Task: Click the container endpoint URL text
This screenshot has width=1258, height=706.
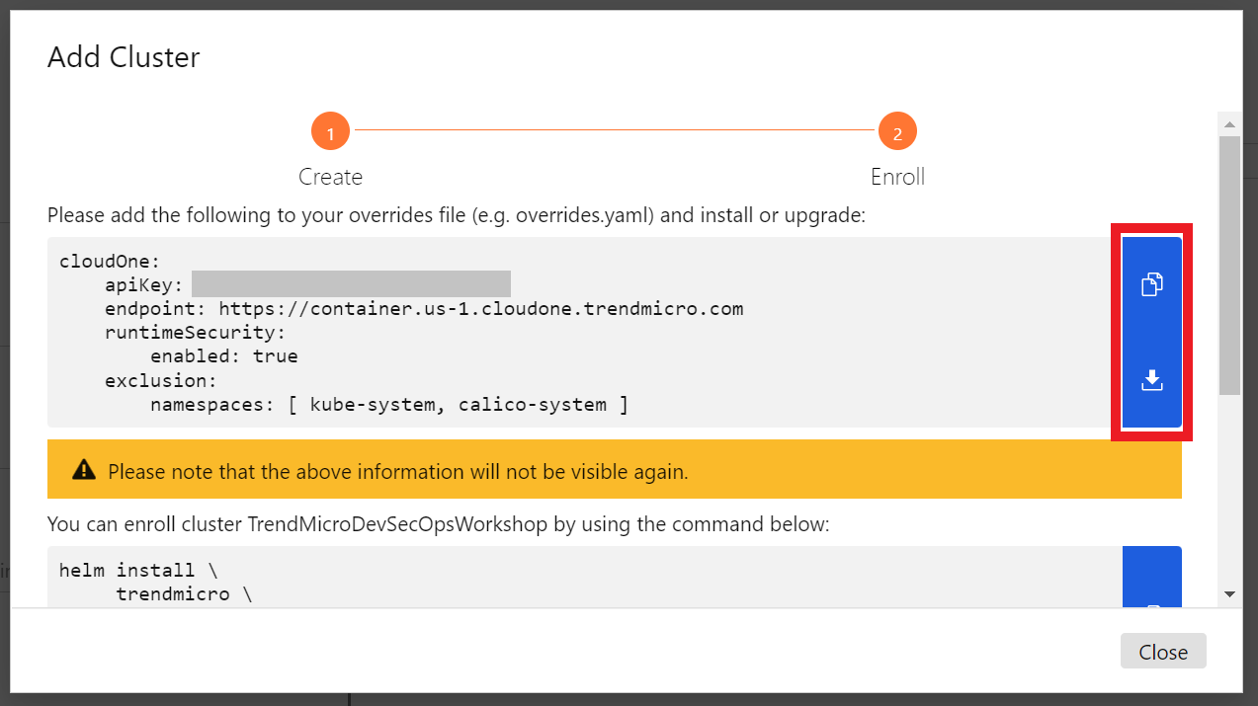Action: tap(481, 309)
